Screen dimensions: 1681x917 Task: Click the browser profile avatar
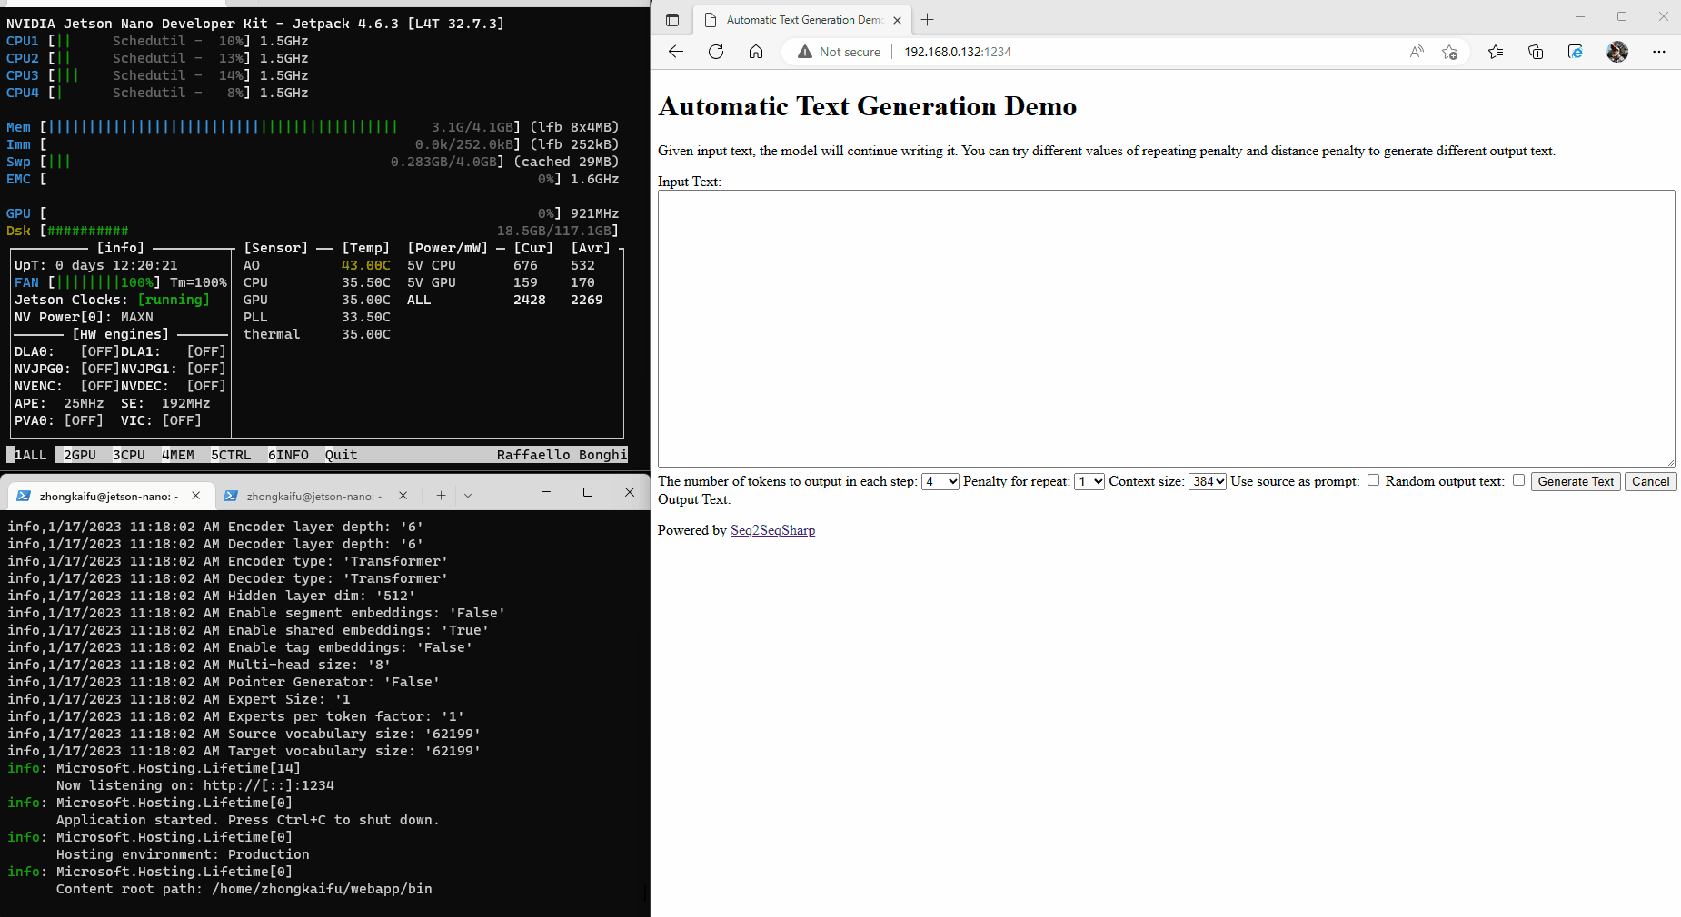(1617, 52)
